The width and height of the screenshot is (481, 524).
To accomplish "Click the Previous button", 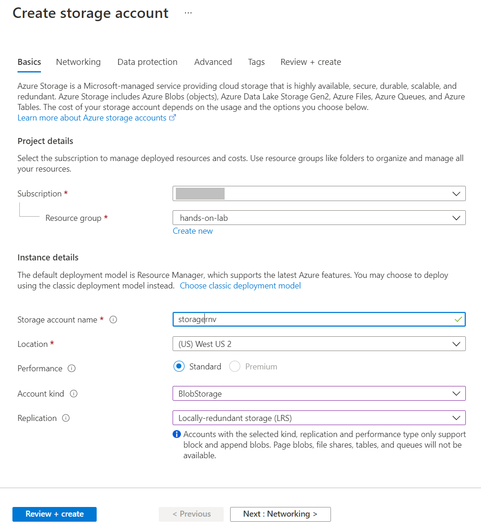I will [x=191, y=514].
